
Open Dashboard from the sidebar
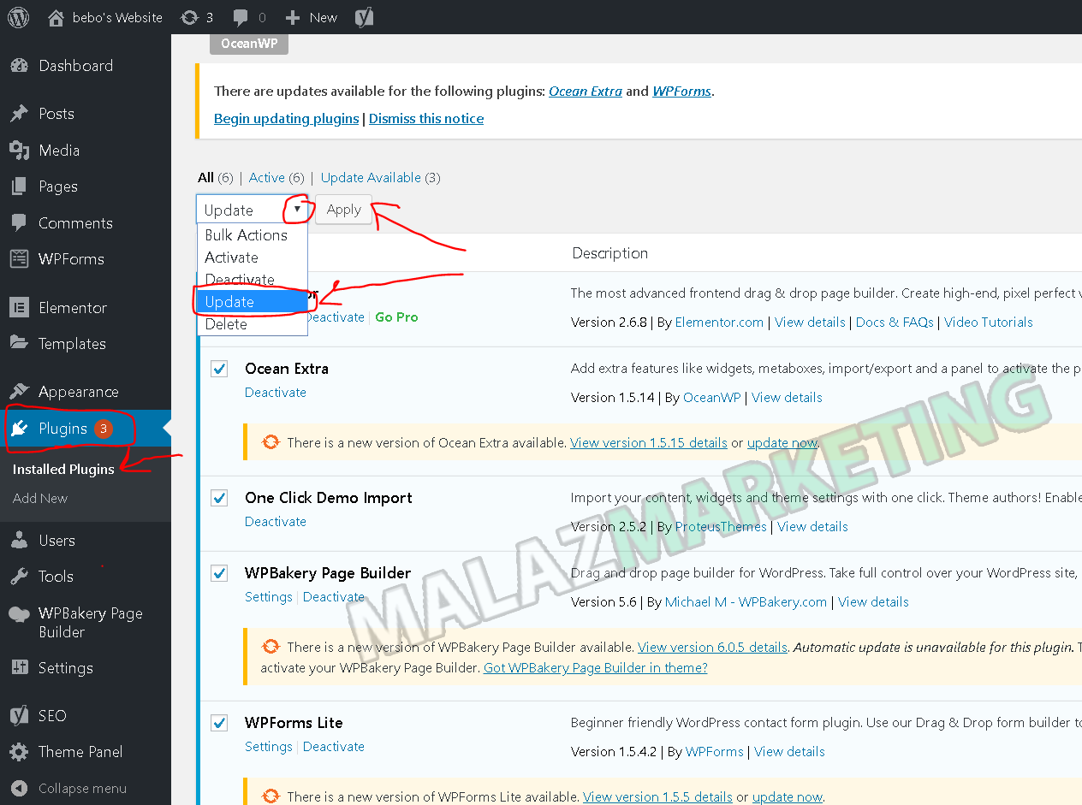tap(75, 66)
